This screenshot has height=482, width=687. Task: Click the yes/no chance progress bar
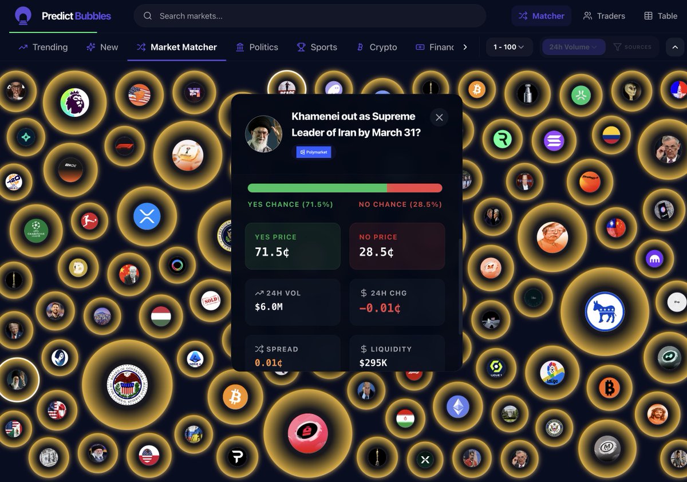point(345,188)
